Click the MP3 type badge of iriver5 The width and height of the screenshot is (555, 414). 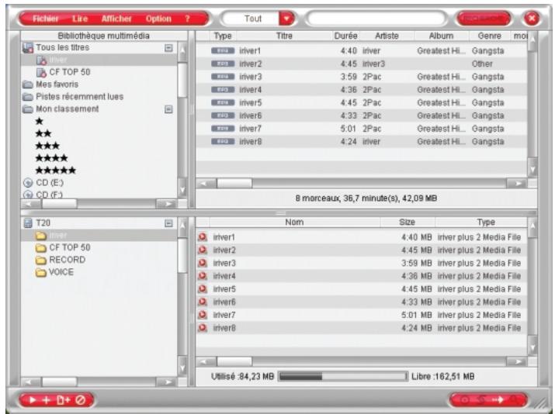click(223, 102)
